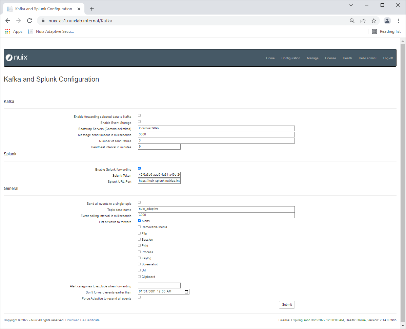This screenshot has width=406, height=329.
Task: Click Download CA Certificate link
Action: pyautogui.click(x=82, y=320)
